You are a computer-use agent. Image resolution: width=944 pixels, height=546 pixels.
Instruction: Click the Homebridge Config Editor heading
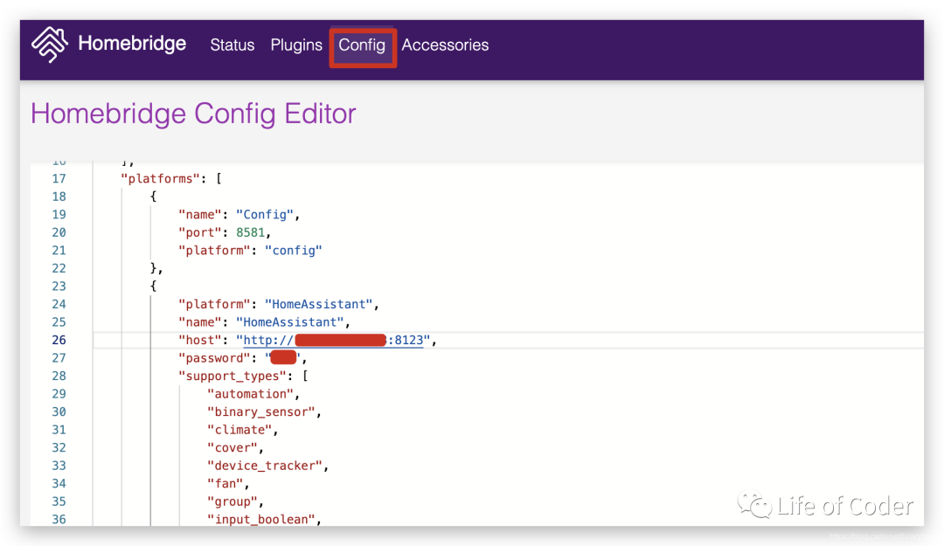[x=193, y=114]
